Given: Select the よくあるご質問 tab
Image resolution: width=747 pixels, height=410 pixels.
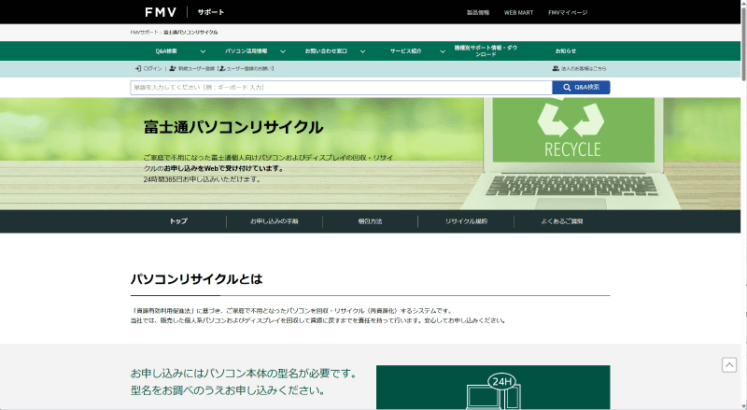Looking at the screenshot, I should [x=562, y=221].
